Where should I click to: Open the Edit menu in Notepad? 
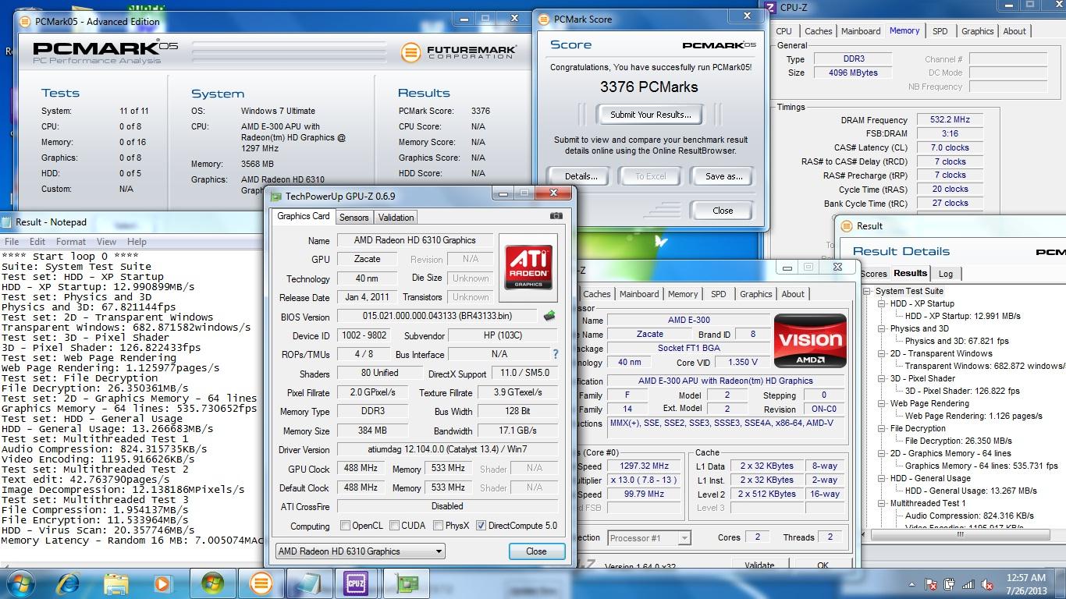[37, 242]
